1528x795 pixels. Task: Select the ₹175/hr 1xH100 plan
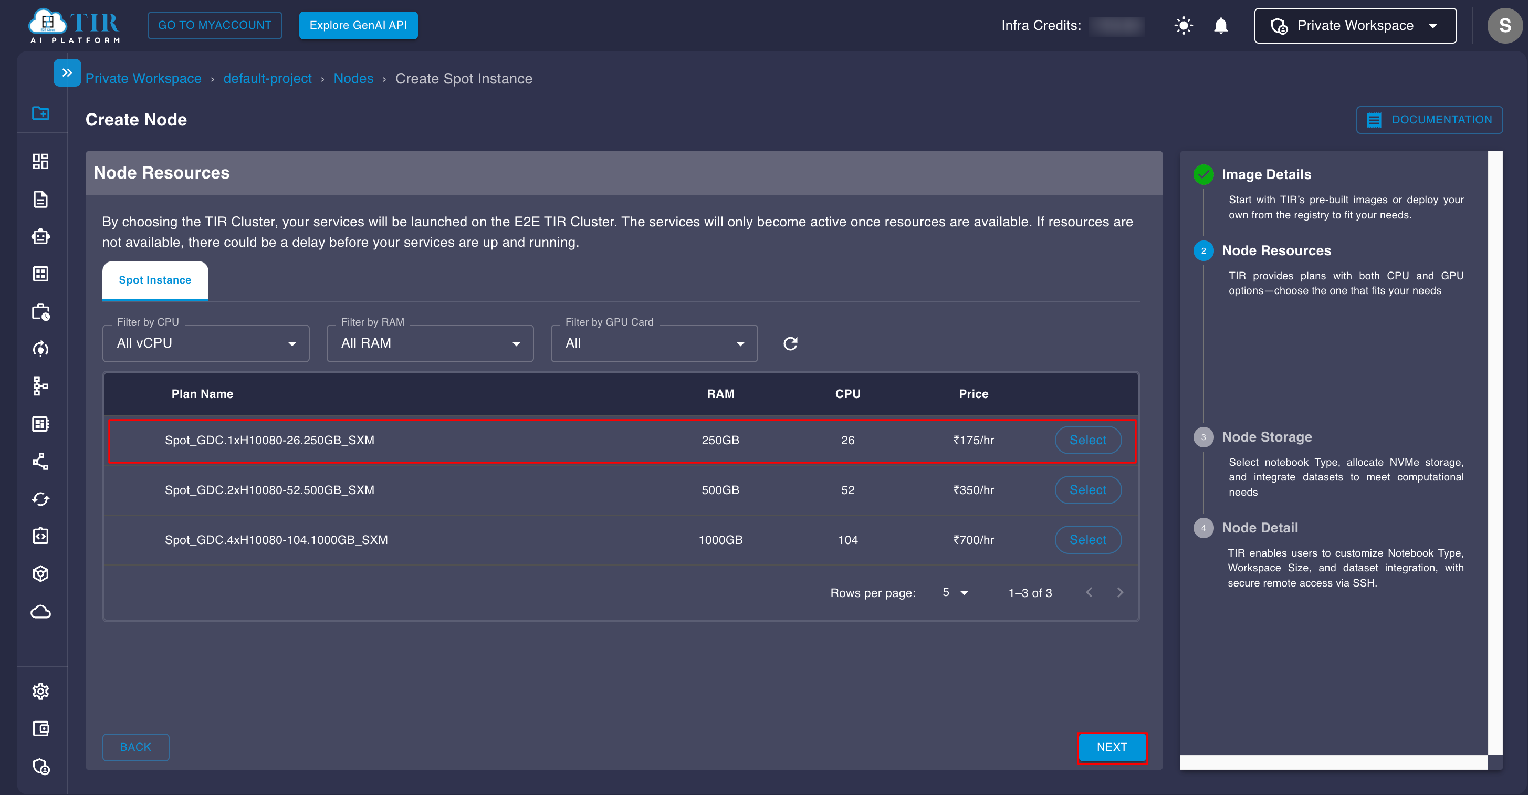(1088, 440)
